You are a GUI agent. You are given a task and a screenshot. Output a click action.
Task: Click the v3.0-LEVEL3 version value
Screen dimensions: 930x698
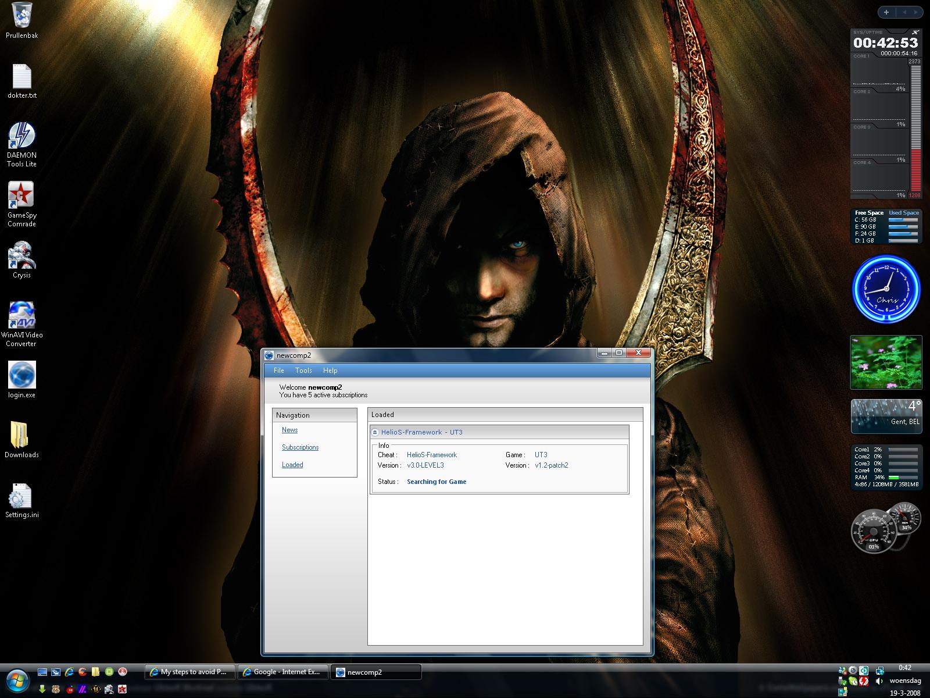click(425, 465)
